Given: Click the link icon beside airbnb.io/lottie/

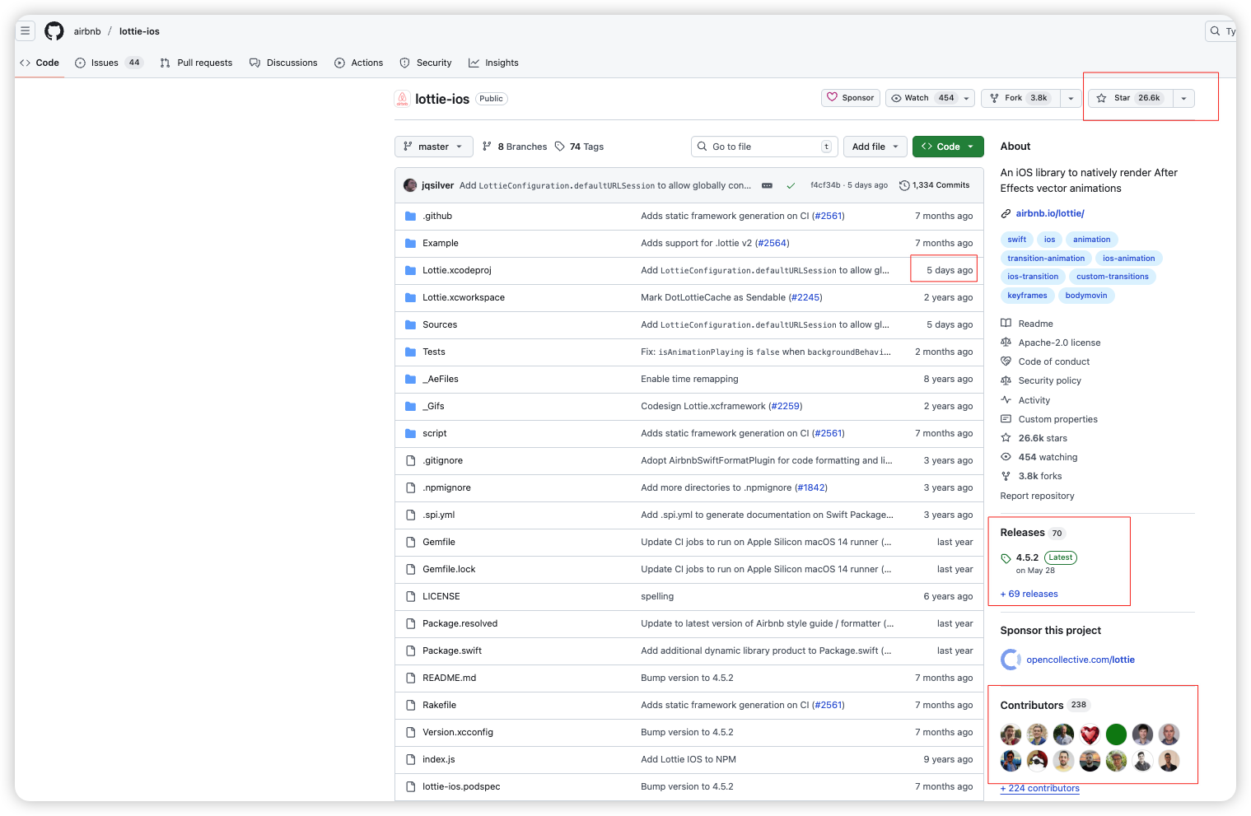Looking at the screenshot, I should [x=1006, y=213].
